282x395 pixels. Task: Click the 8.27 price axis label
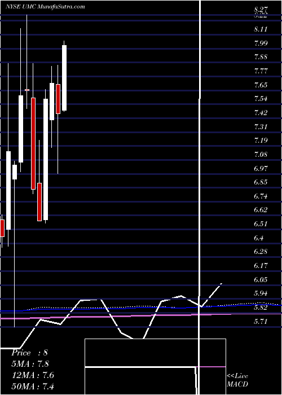pos(261,10)
